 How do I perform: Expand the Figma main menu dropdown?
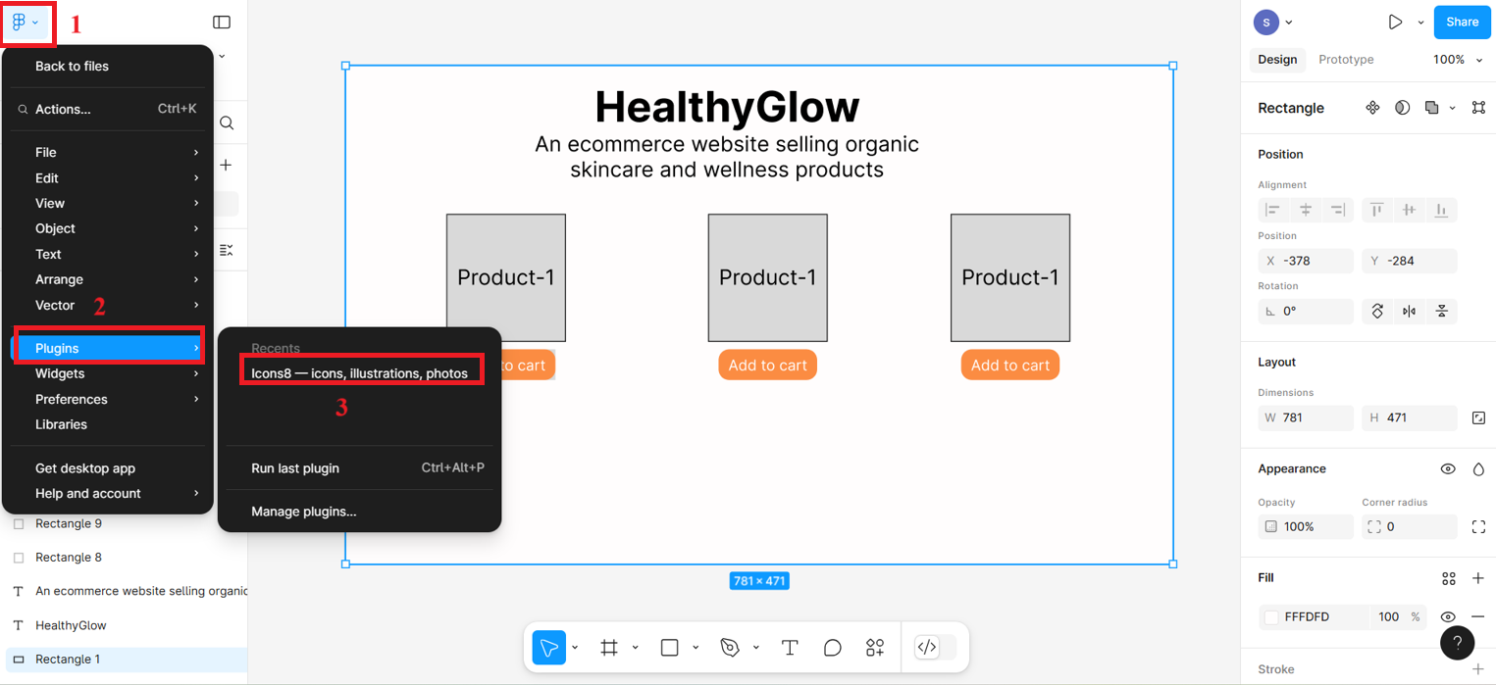click(x=26, y=22)
